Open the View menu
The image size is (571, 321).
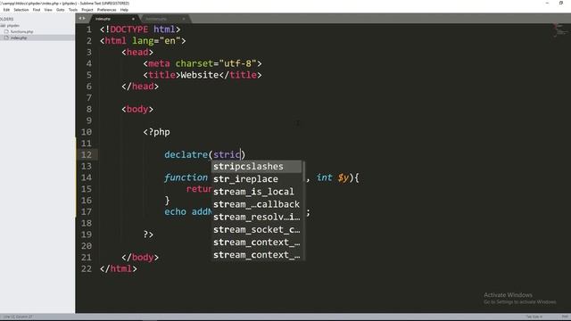(x=48, y=10)
